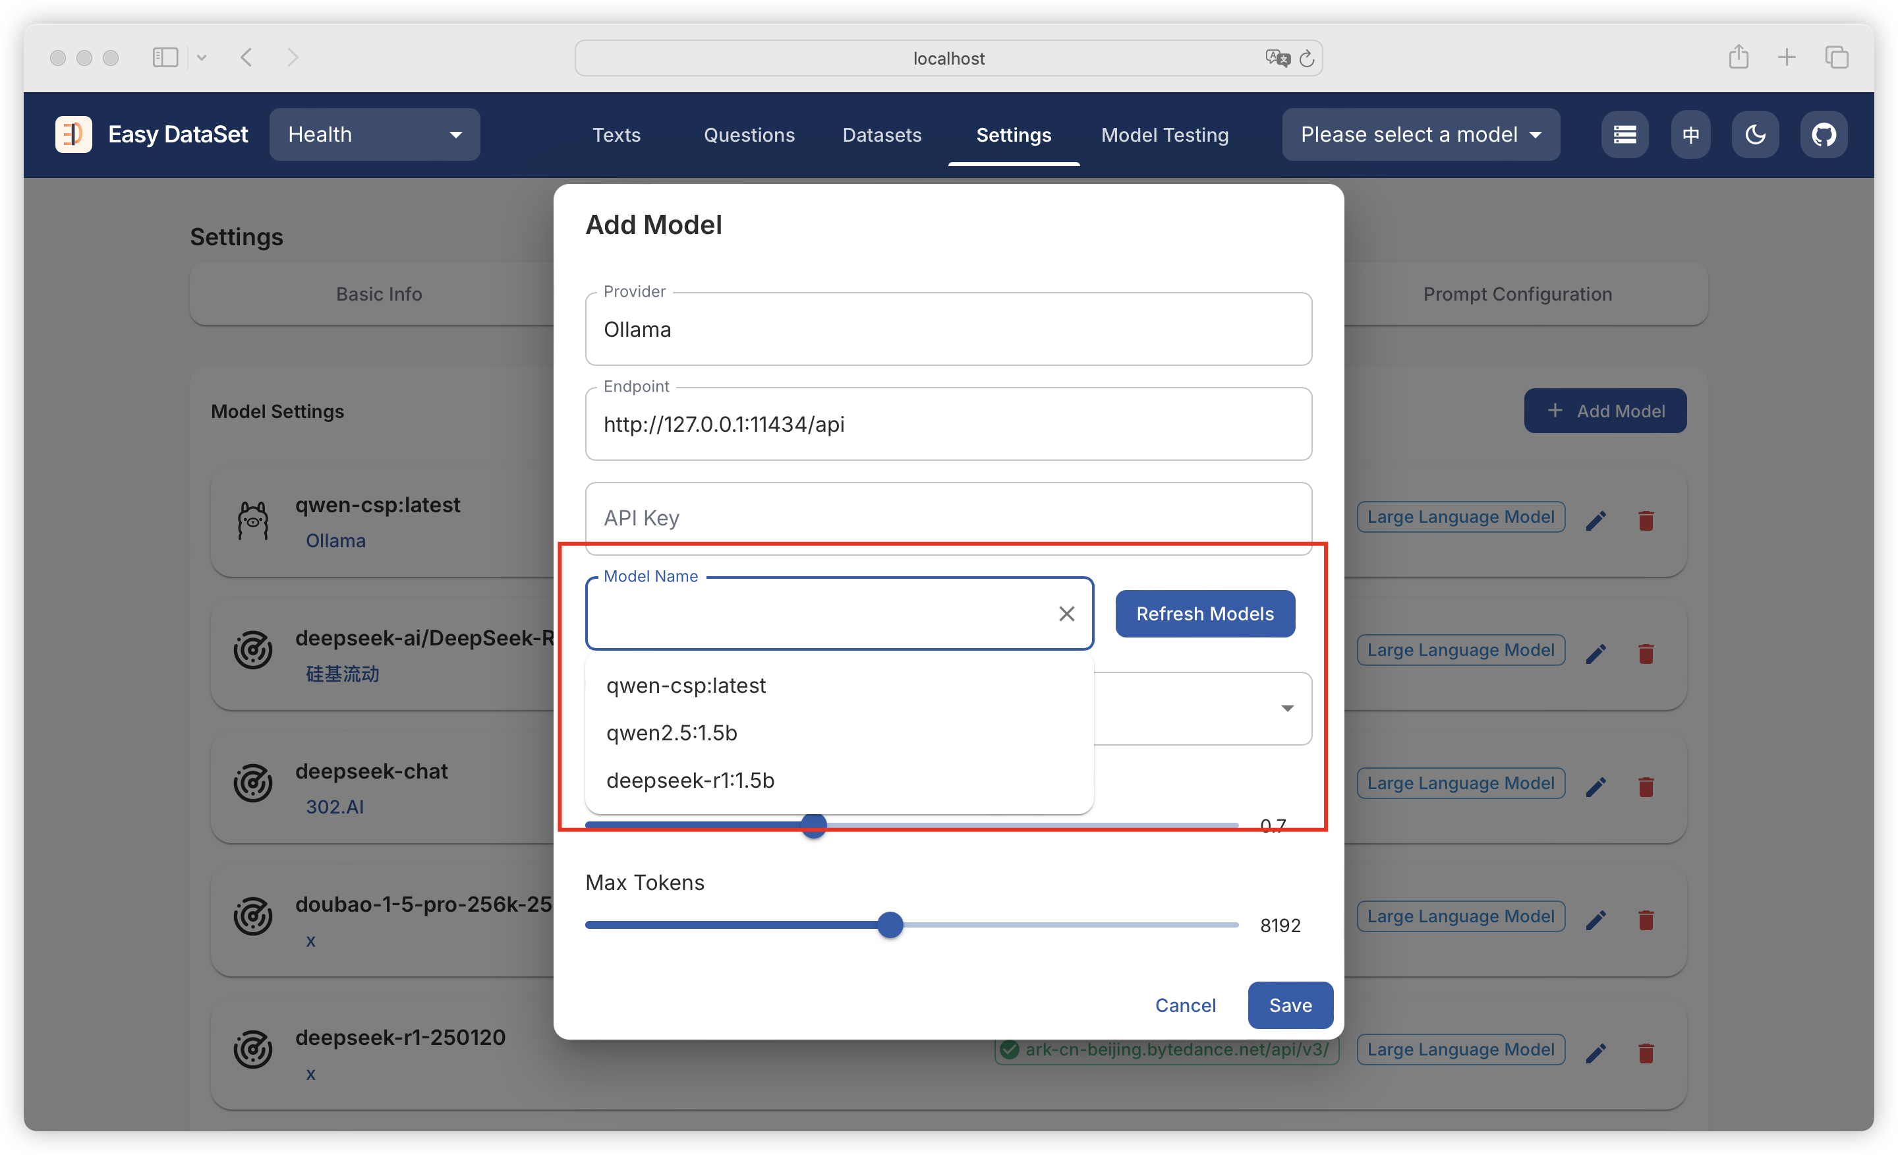
Task: Open the Health project dropdown
Action: pos(374,135)
